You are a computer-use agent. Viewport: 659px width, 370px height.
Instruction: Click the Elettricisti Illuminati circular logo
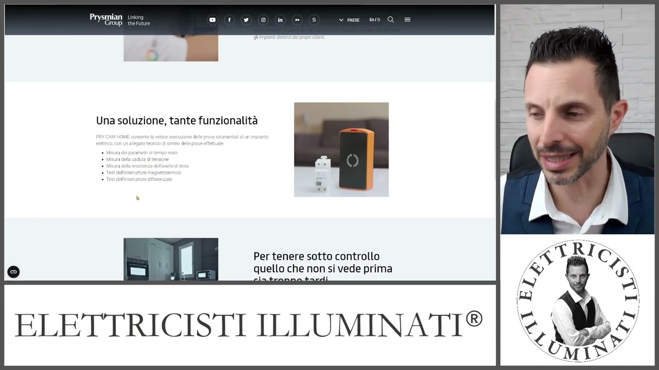[x=578, y=301]
